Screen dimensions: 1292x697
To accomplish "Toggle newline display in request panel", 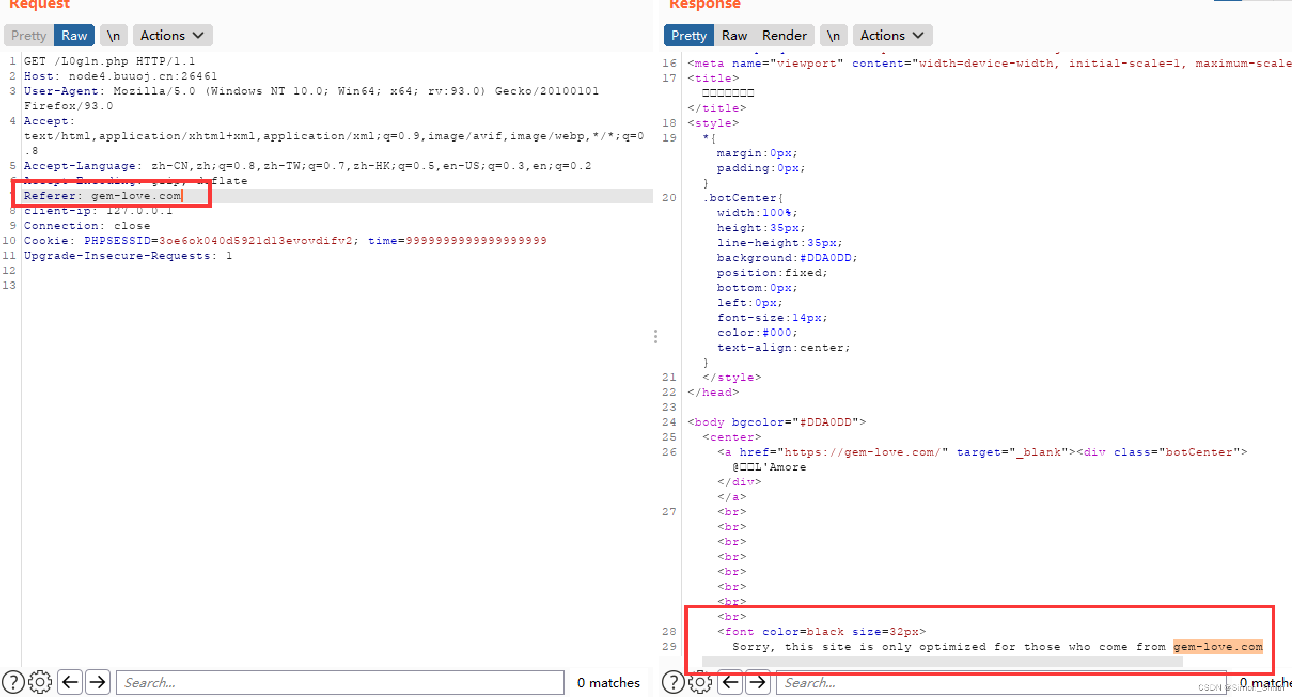I will pos(113,36).
